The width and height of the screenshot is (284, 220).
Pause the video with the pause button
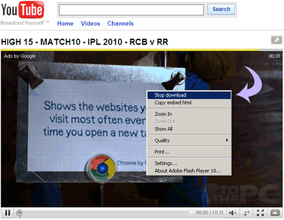tap(7, 213)
